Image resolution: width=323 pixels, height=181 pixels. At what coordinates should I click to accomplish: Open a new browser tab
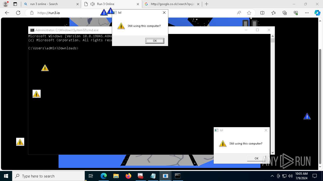[x=206, y=4]
